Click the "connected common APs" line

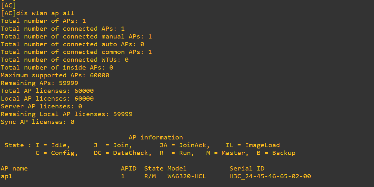tap(76, 52)
